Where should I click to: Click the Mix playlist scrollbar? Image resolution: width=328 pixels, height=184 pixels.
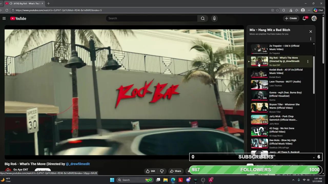click(x=314, y=75)
